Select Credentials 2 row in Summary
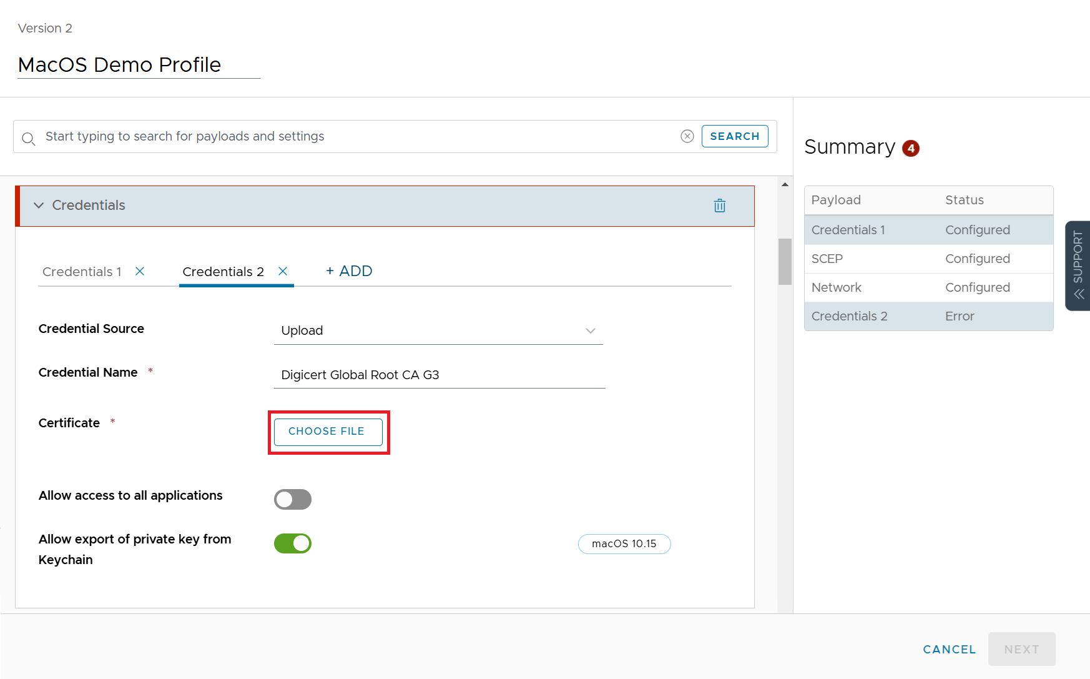Image resolution: width=1090 pixels, height=679 pixels. coord(928,316)
